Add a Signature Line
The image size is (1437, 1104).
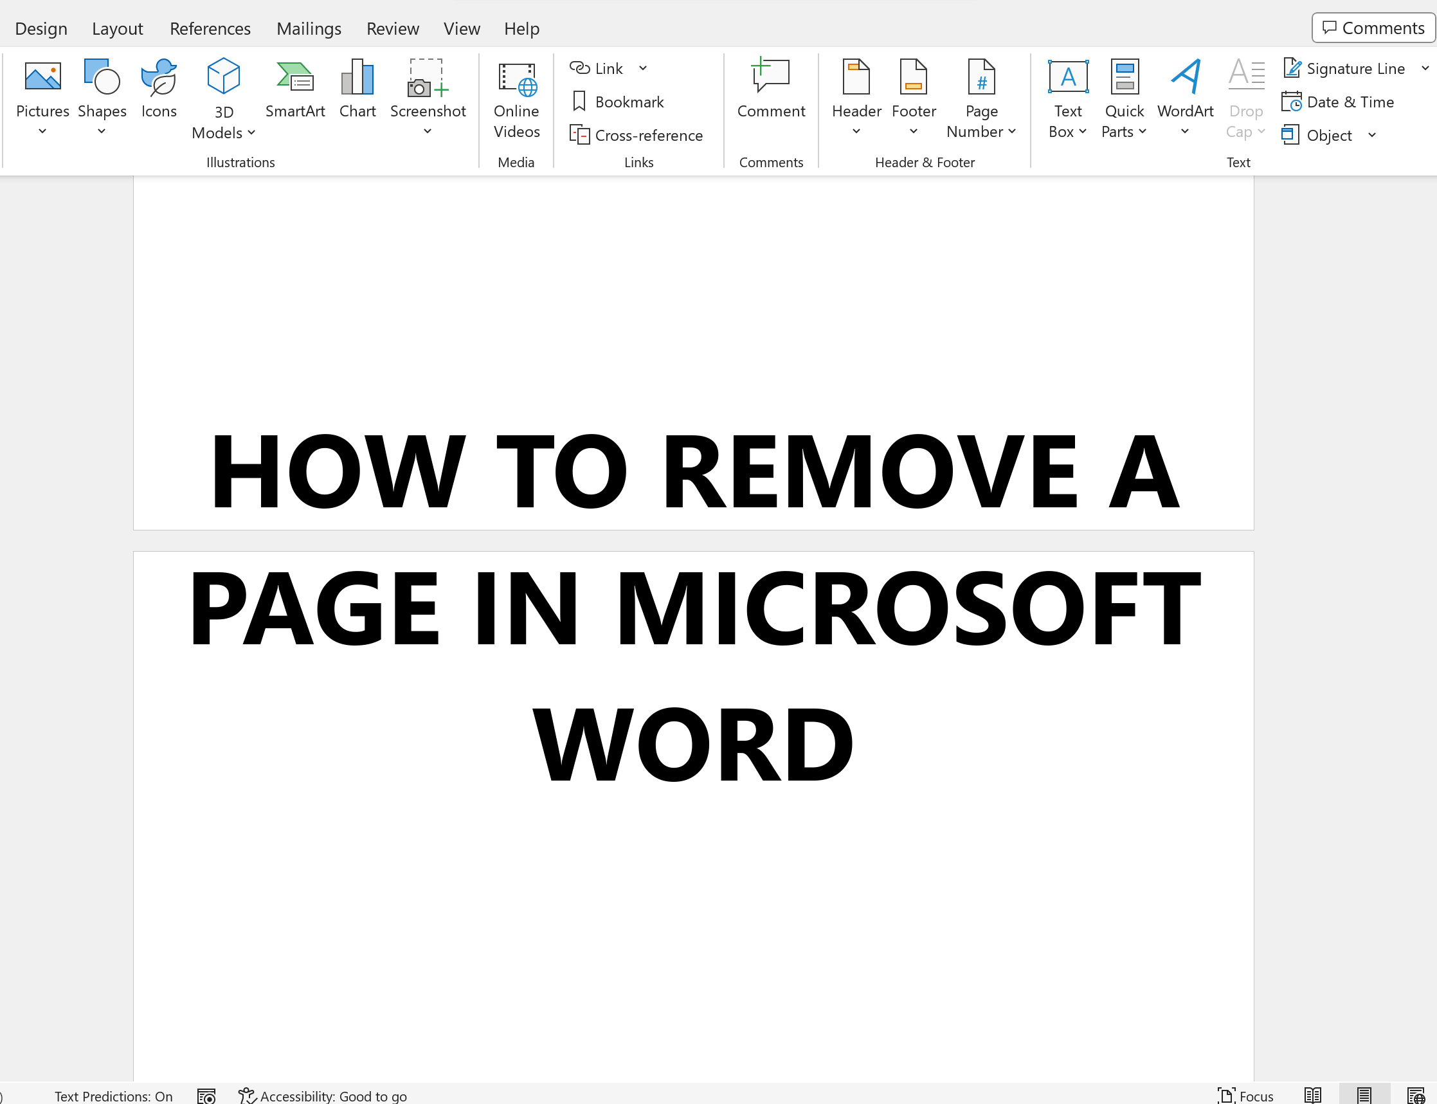click(1344, 68)
